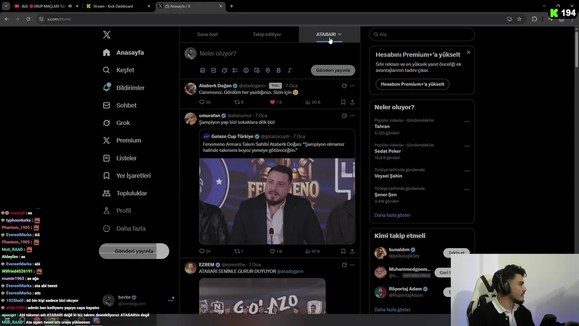Open Yer İşaretleri bookmarks
The image size is (579, 326).
pos(127,176)
